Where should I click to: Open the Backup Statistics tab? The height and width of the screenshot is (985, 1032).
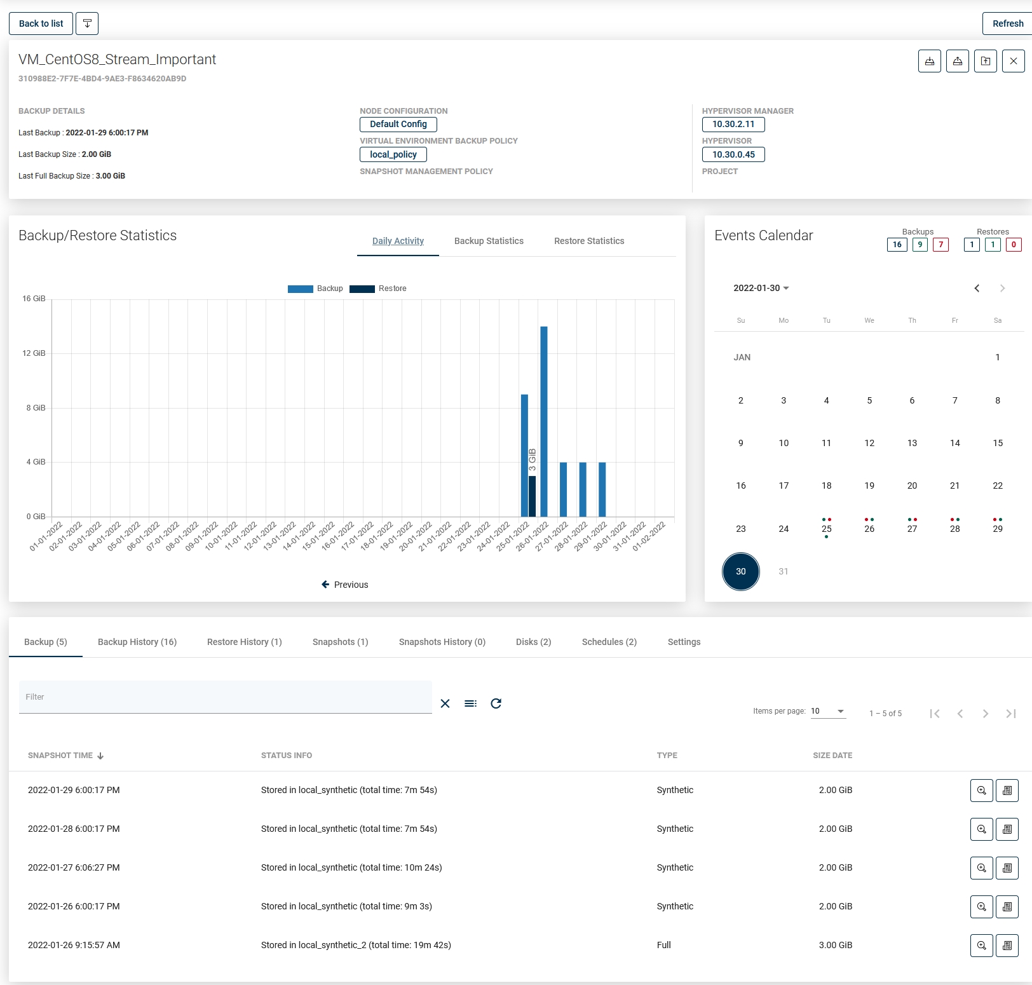click(489, 241)
